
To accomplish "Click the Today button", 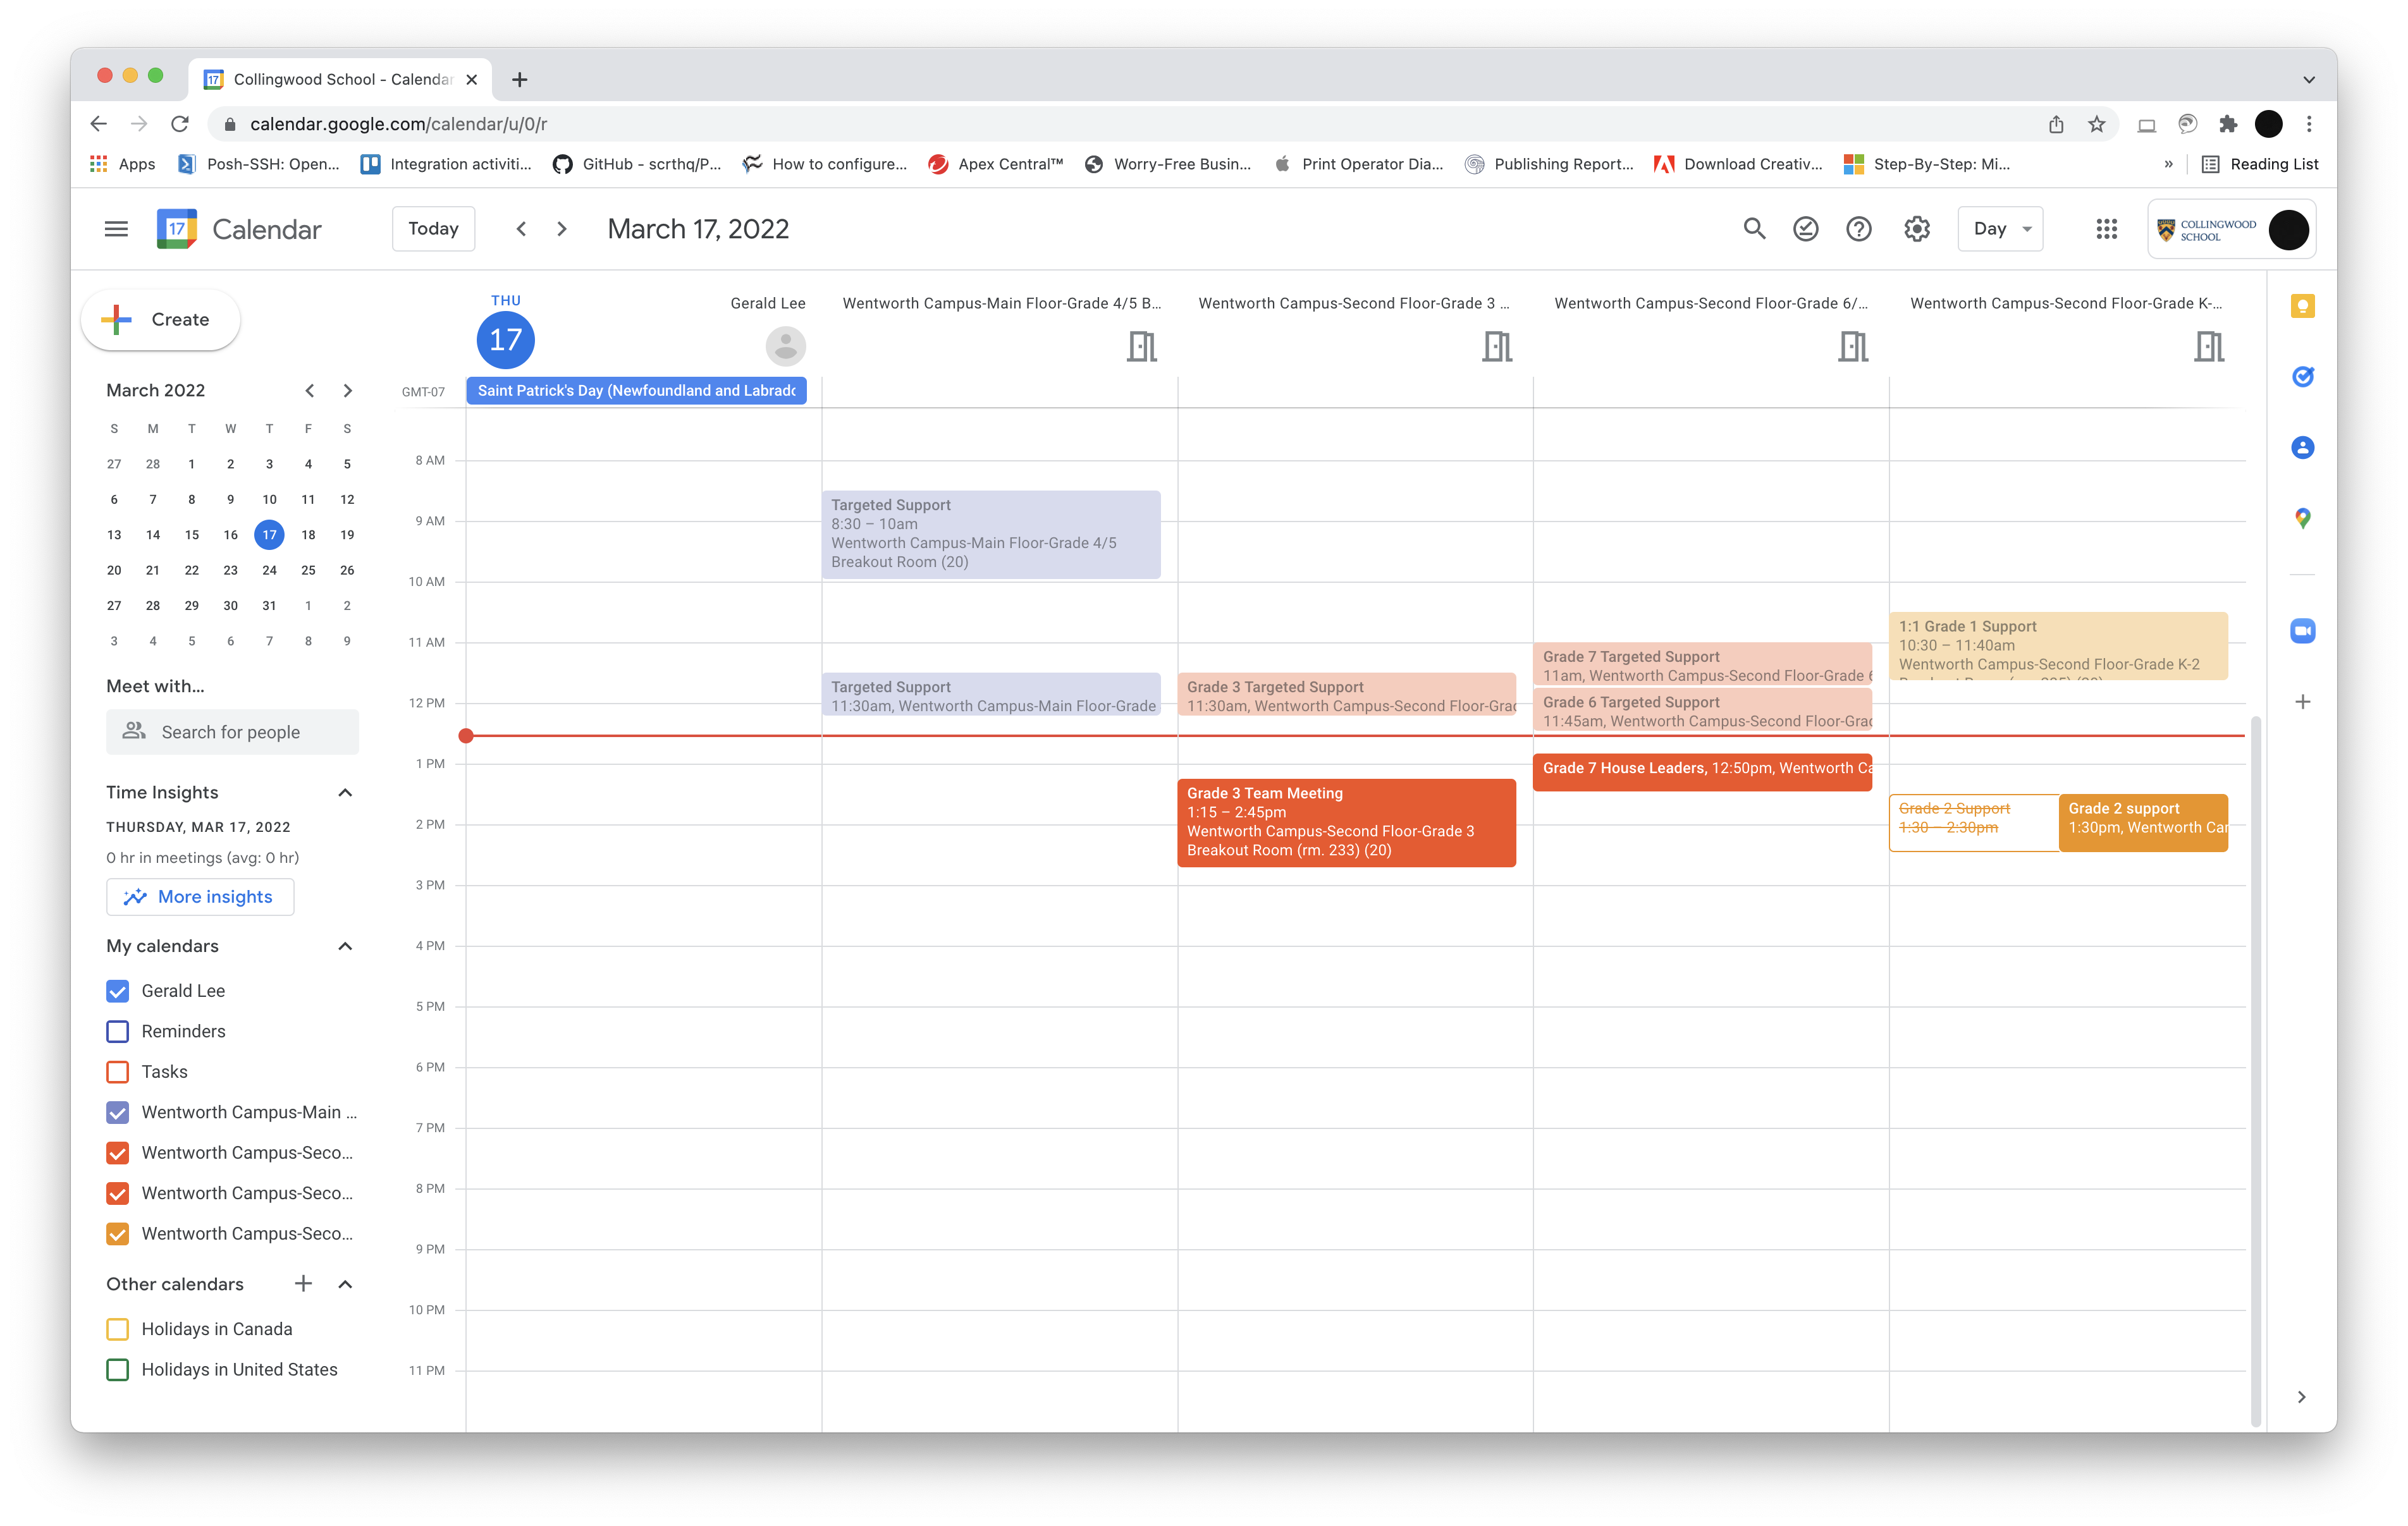I will pyautogui.click(x=433, y=229).
